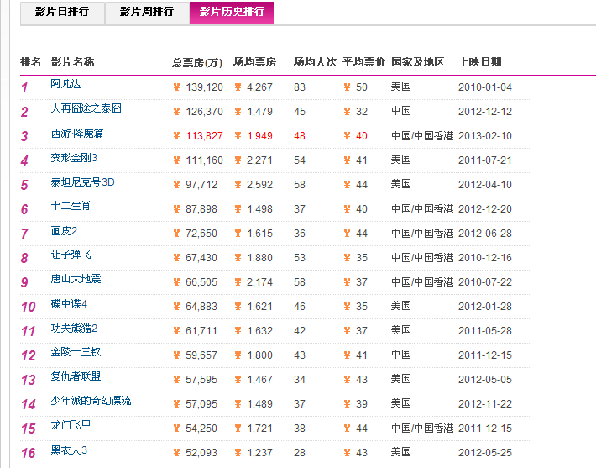596x468 pixels.
Task: Select total box office value 139,120
Action: 204,87
